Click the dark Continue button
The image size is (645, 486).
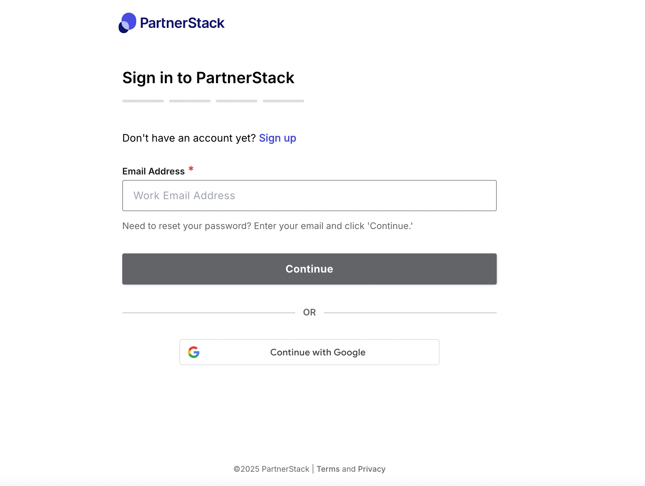click(x=309, y=269)
